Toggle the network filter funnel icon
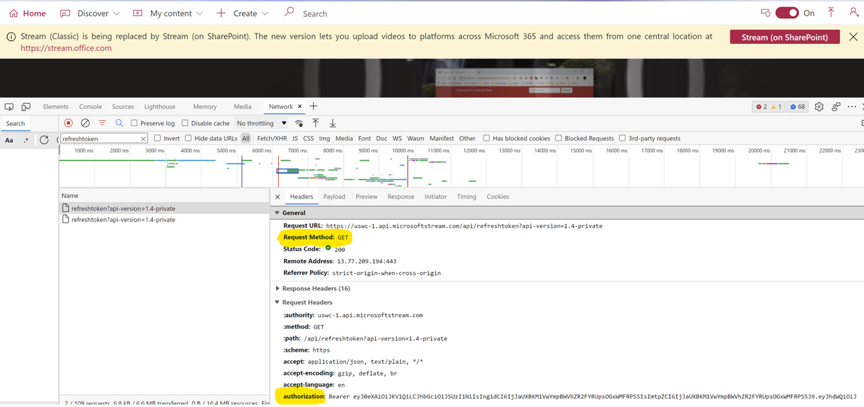This screenshot has height=407, width=864. point(102,123)
